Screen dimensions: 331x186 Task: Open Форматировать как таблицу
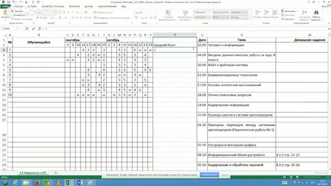(x=185, y=16)
